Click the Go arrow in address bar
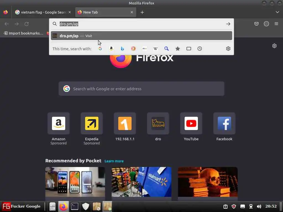The image size is (283, 212). tap(228, 24)
